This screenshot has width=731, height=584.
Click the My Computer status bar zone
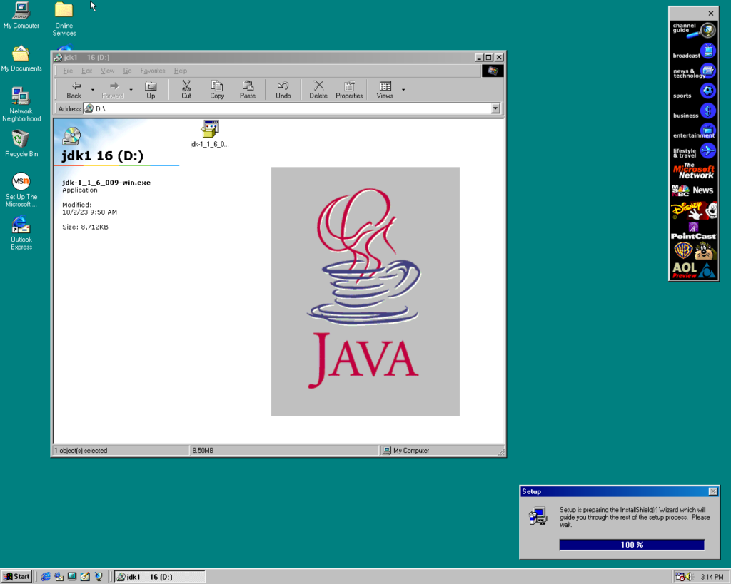click(439, 451)
